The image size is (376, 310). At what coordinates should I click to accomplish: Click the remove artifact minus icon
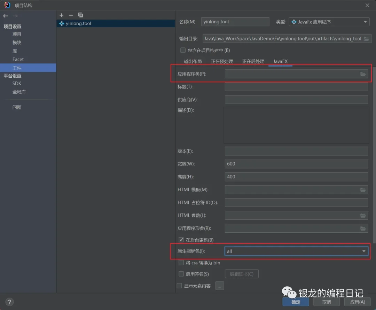click(x=71, y=15)
